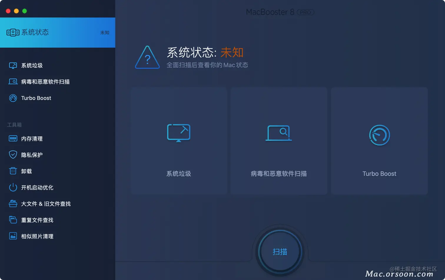Image resolution: width=445 pixels, height=280 pixels.
Task: Click the 开机启动优化 power icon
Action: click(13, 187)
